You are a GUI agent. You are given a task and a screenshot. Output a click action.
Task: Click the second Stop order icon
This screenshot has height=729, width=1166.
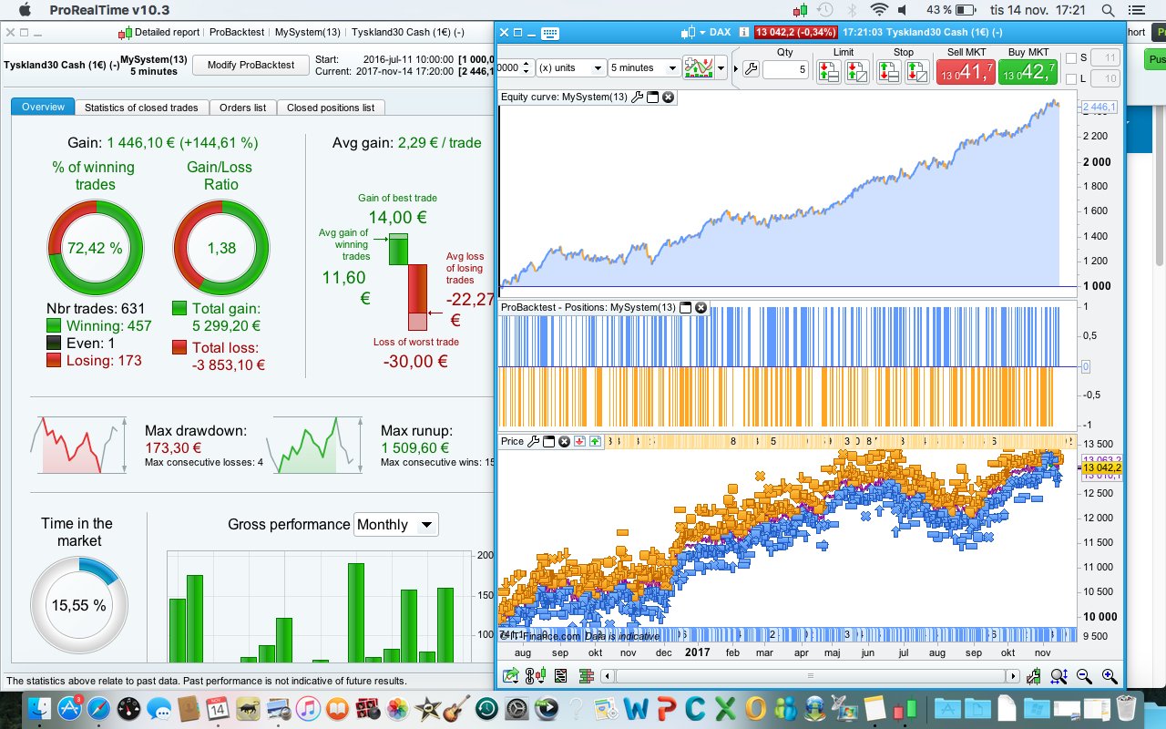(x=916, y=71)
